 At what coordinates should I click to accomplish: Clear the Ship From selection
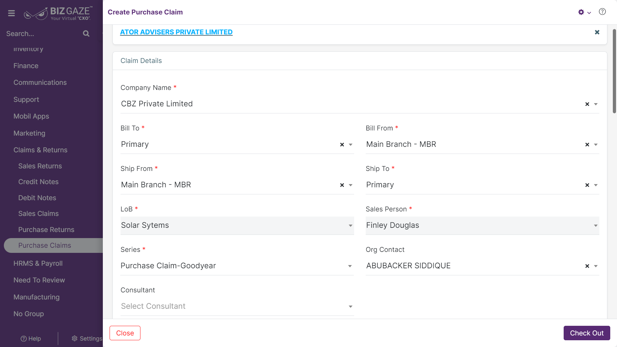[342, 185]
